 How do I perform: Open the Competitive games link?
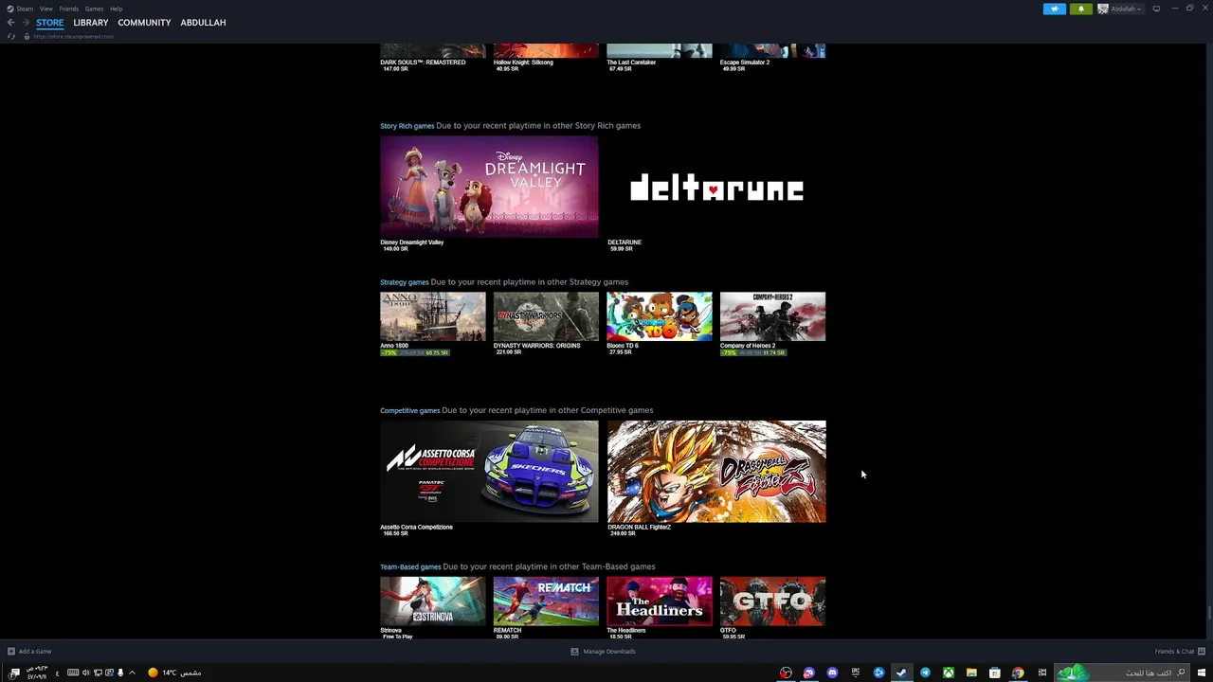410,410
